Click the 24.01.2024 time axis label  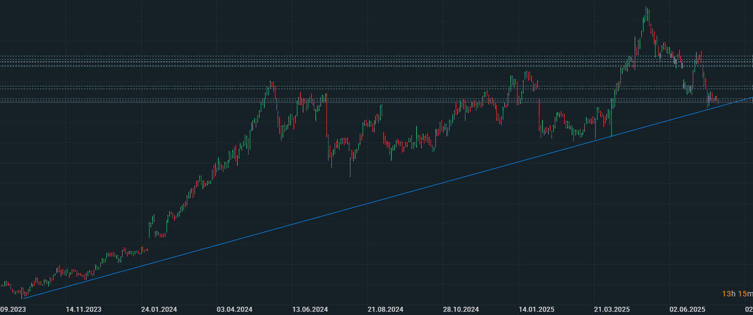pyautogui.click(x=159, y=310)
